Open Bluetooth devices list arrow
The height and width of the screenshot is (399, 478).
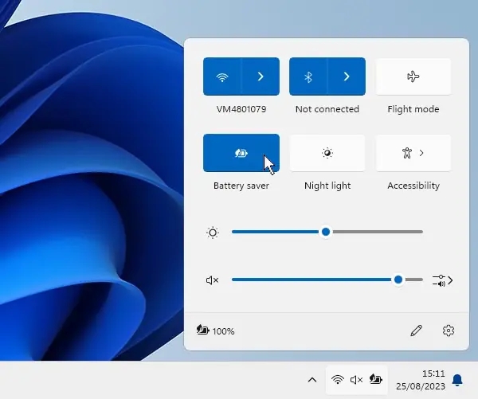pyautogui.click(x=347, y=76)
